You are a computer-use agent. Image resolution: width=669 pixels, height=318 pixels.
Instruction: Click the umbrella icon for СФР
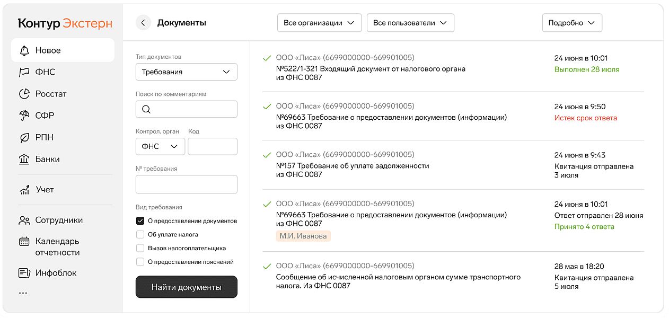coord(24,116)
